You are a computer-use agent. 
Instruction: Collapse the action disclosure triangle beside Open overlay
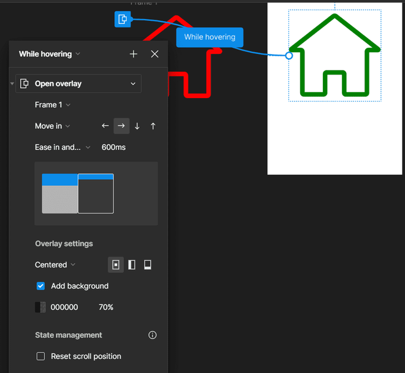coord(12,83)
